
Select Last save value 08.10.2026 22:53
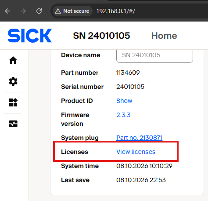point(141,180)
